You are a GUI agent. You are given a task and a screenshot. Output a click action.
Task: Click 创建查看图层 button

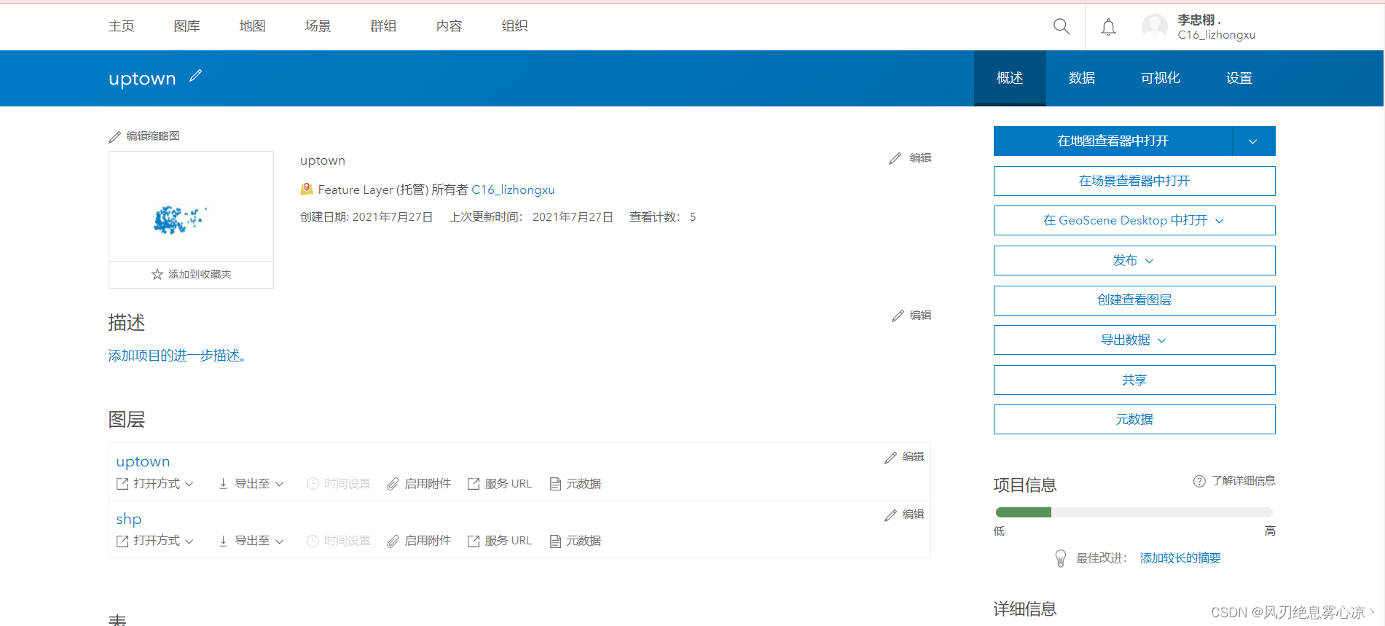pos(1134,300)
